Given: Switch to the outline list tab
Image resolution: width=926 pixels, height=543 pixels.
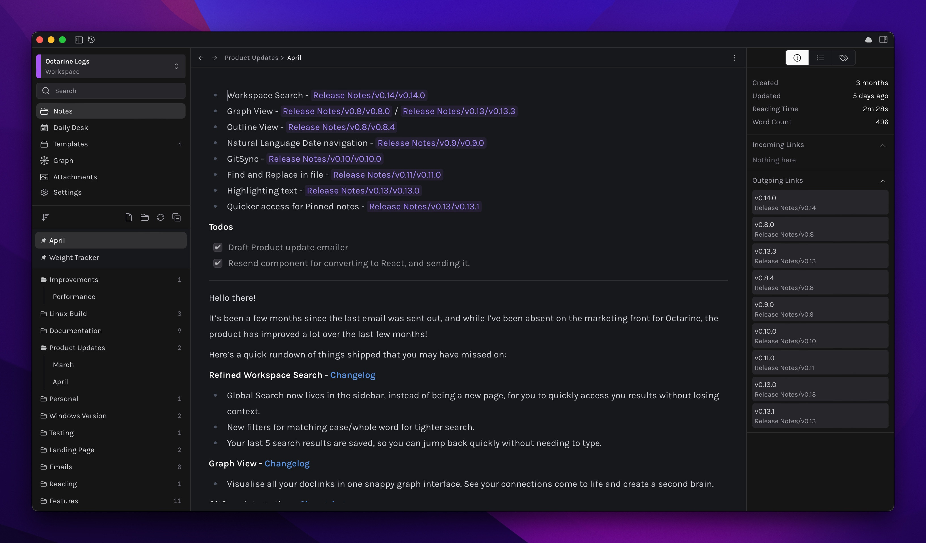Looking at the screenshot, I should (820, 58).
